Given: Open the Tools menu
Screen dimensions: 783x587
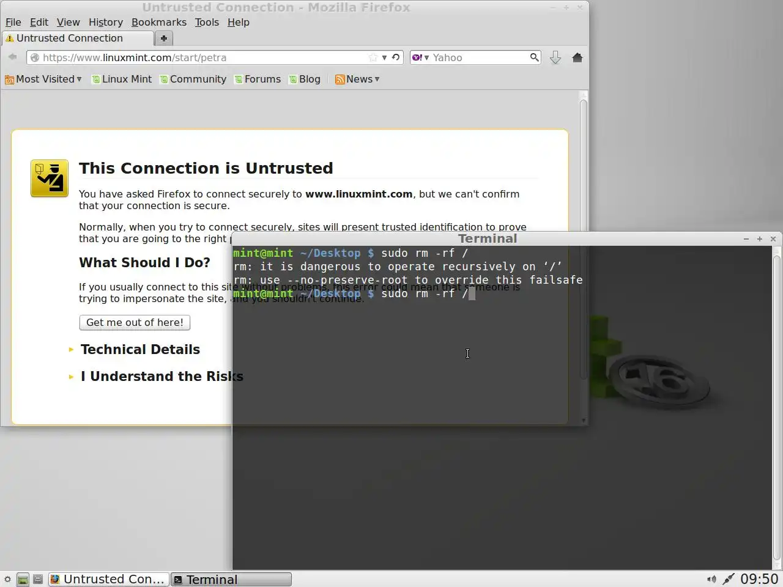Looking at the screenshot, I should [x=207, y=22].
